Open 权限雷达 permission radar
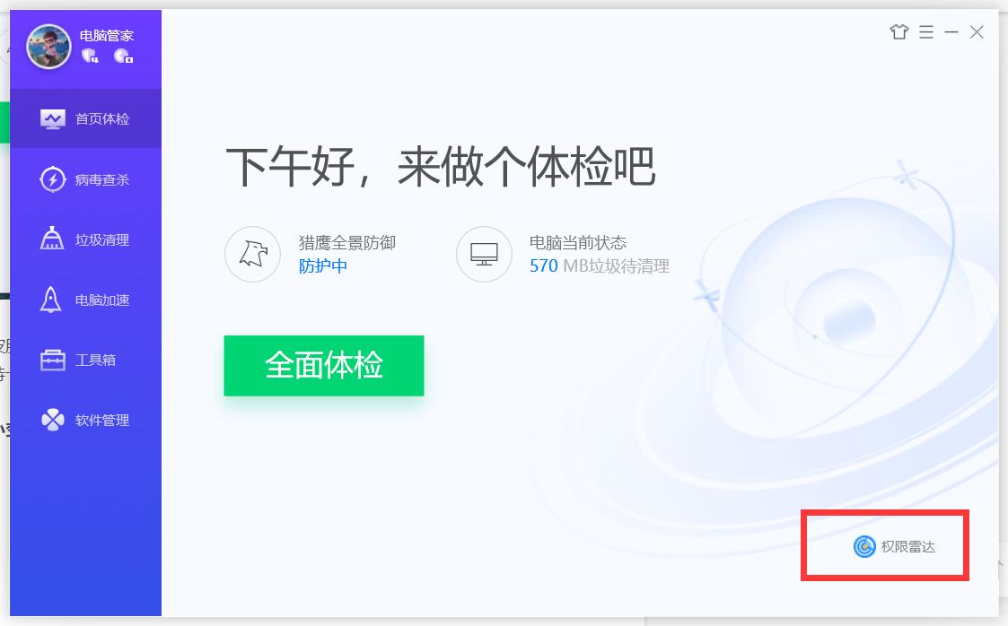Viewport: 1008px width, 626px height. 894,546
